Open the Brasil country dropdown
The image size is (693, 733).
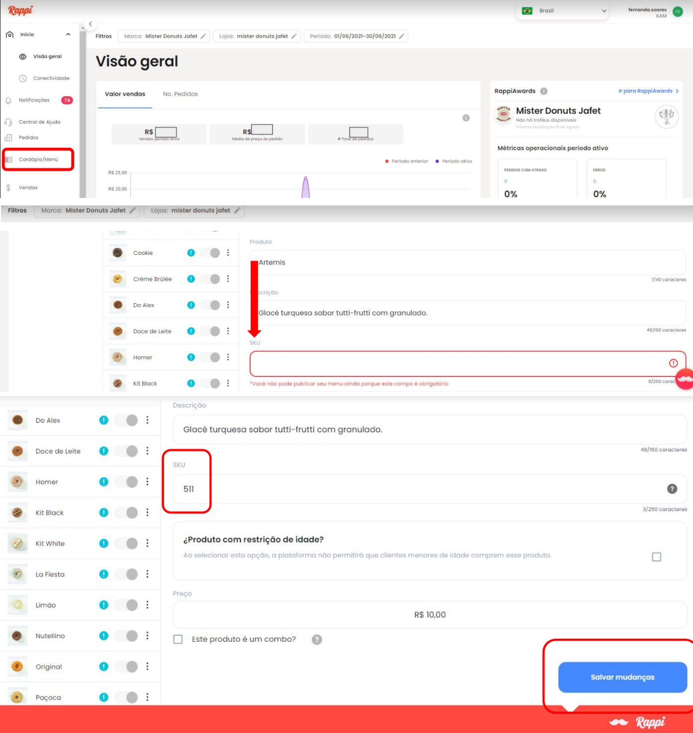tap(562, 11)
